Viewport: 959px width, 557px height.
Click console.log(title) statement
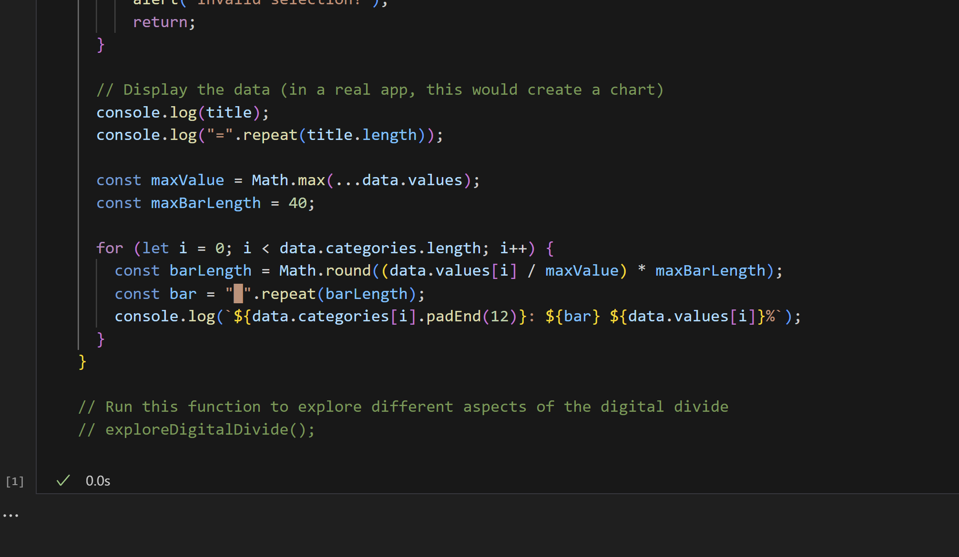pos(182,113)
